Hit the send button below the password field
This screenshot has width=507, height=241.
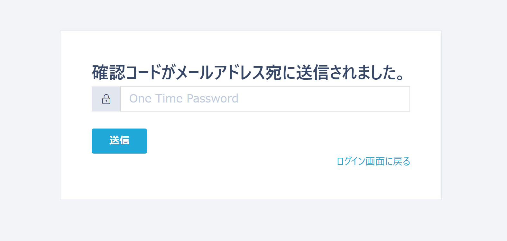tap(119, 141)
